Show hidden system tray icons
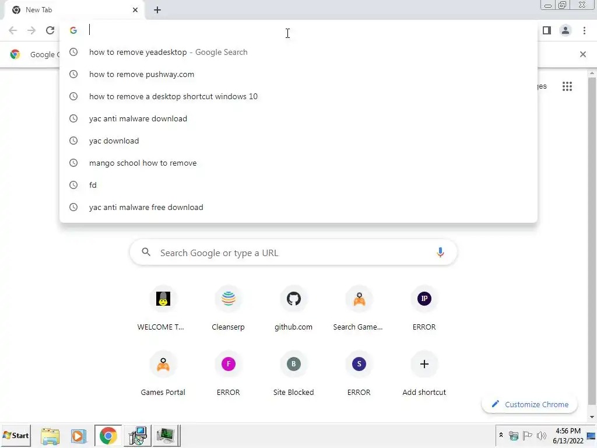This screenshot has height=448, width=597. pyautogui.click(x=501, y=435)
